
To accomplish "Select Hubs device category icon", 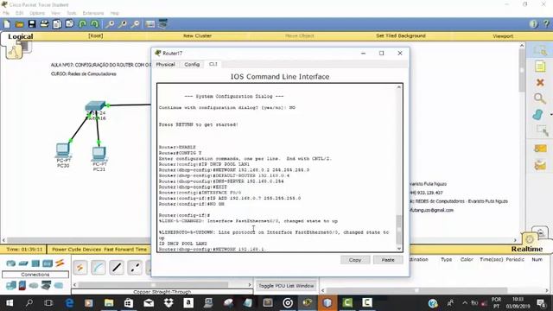I will coord(35,263).
